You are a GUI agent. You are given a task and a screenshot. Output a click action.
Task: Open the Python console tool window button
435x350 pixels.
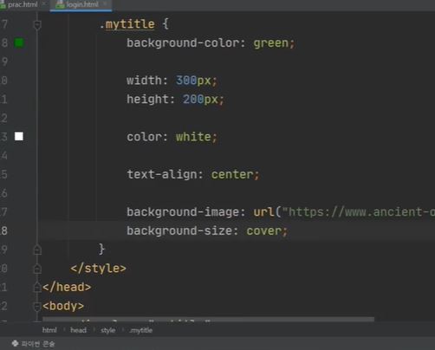(33, 344)
